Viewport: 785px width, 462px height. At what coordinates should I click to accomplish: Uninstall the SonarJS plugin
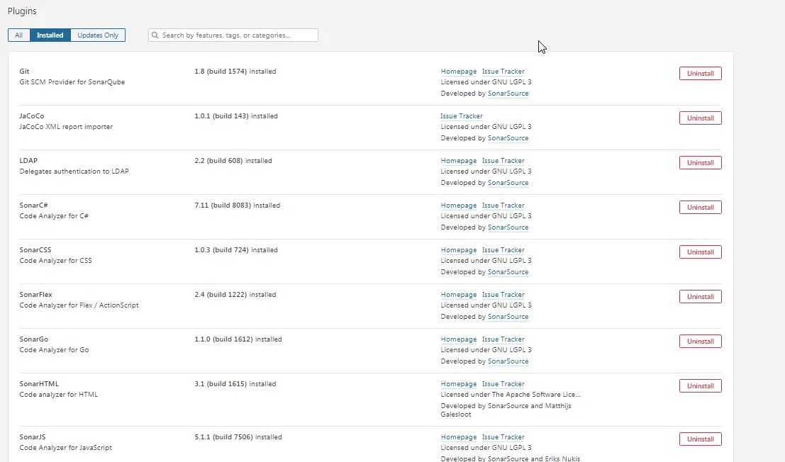pyautogui.click(x=701, y=439)
